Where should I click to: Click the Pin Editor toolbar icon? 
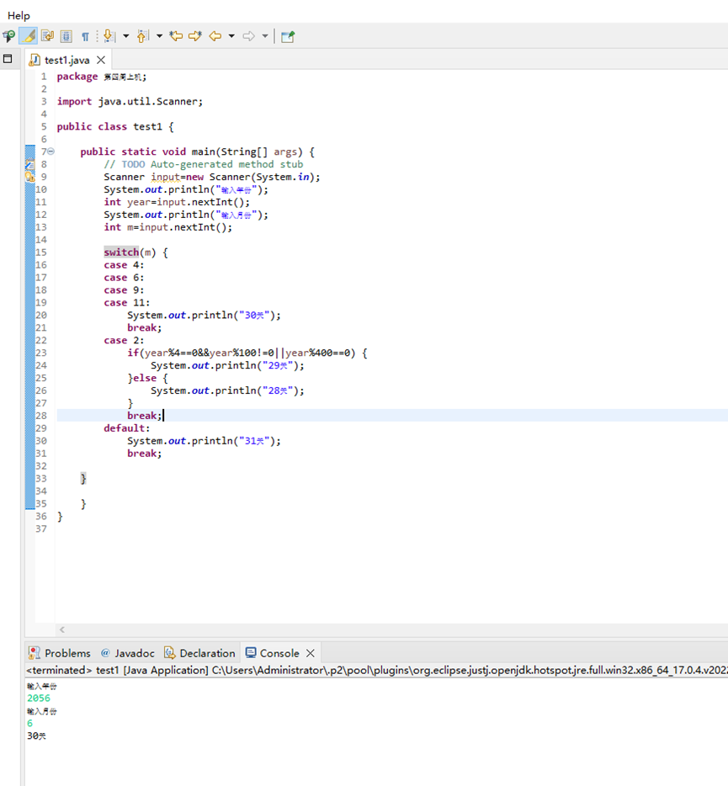coord(288,36)
